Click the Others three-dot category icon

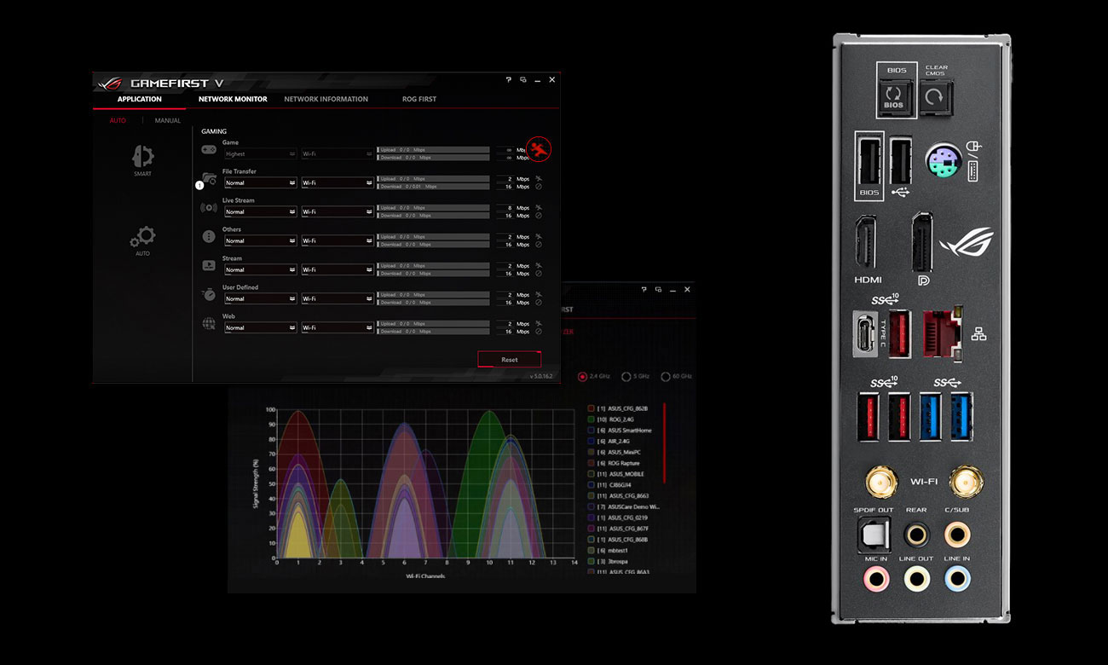209,236
